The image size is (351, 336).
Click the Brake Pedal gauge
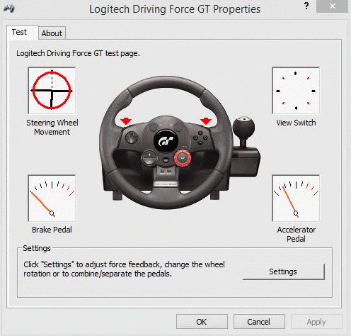[x=52, y=198]
